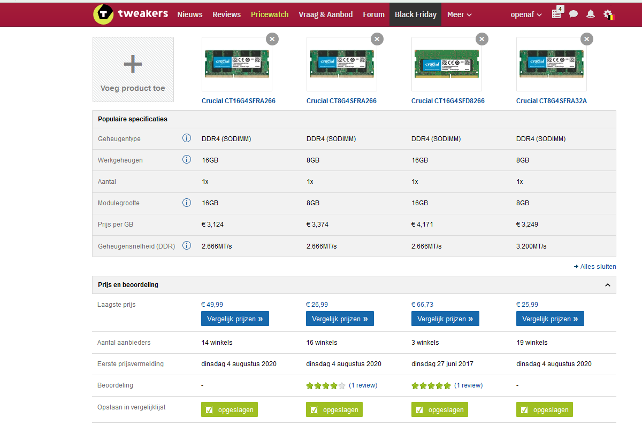This screenshot has height=426, width=642.
Task: Remove Crucial CT8G4SFRA266 with its X icon
Action: (x=377, y=39)
